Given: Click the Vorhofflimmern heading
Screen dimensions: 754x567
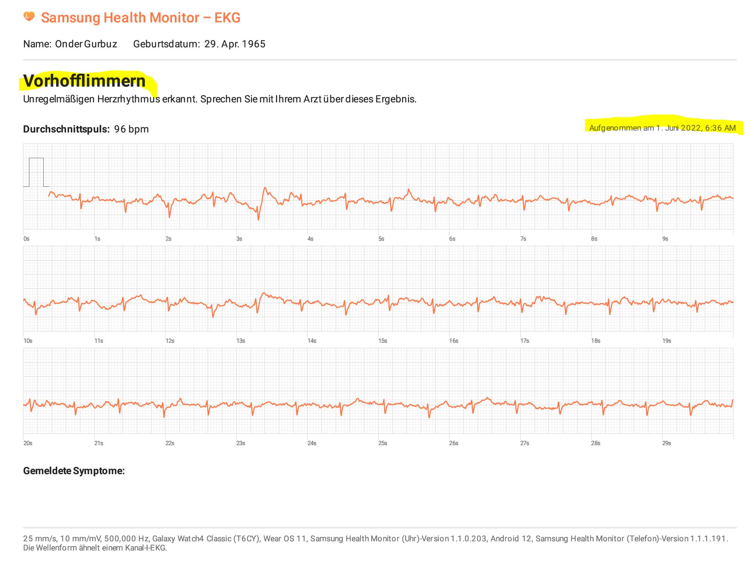Looking at the screenshot, I should pyautogui.click(x=84, y=81).
